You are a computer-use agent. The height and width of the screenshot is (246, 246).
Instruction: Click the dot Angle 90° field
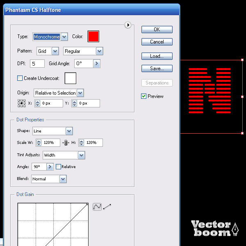(x=39, y=166)
